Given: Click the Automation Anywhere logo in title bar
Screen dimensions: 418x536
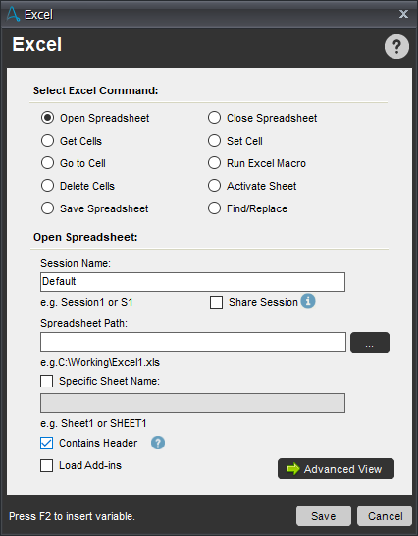Looking at the screenshot, I should click(13, 14).
